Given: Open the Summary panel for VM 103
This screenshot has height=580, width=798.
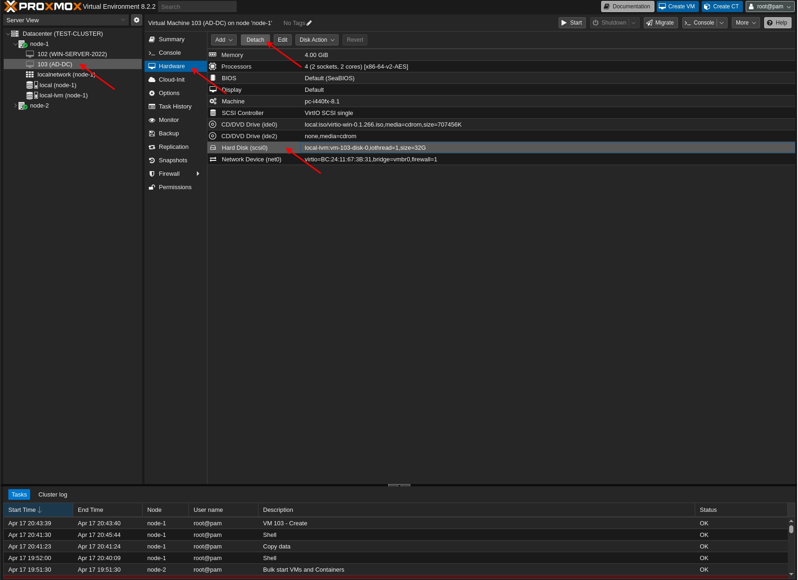Looking at the screenshot, I should (x=170, y=39).
